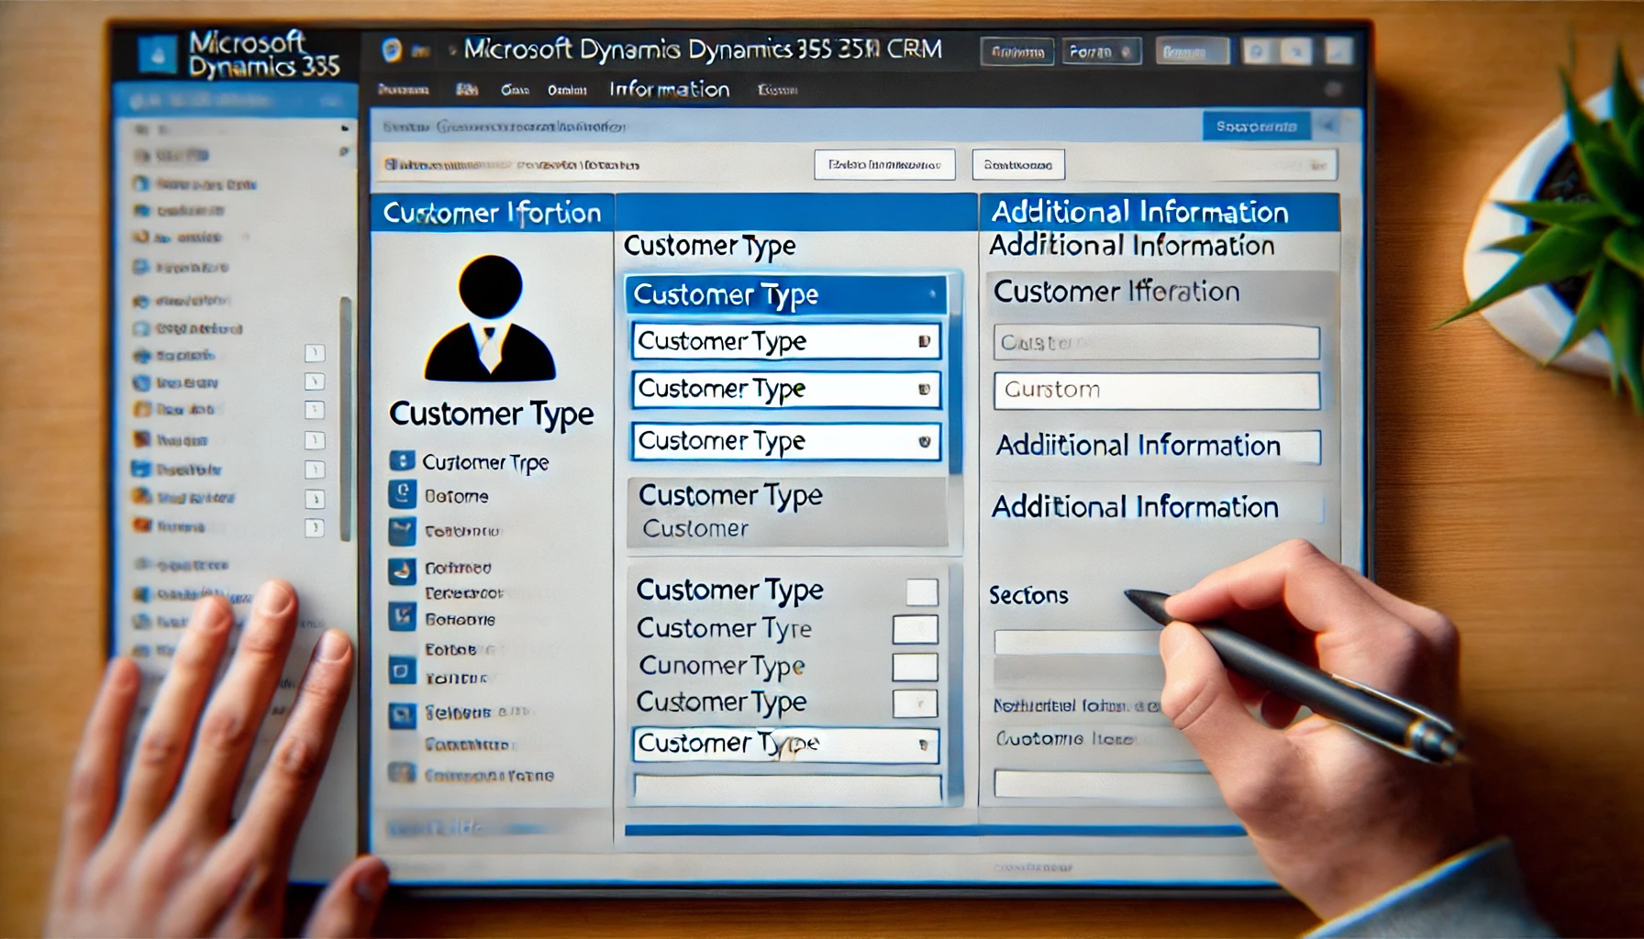Click the small icon at the start of the toolbar row
The image size is (1644, 939).
391,164
